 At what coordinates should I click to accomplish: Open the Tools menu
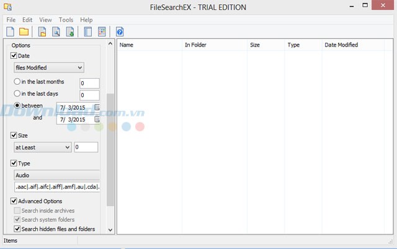click(66, 20)
